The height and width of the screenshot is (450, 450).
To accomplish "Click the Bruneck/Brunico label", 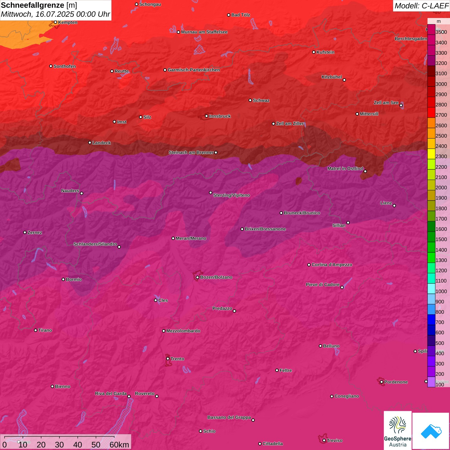I will tap(302, 213).
